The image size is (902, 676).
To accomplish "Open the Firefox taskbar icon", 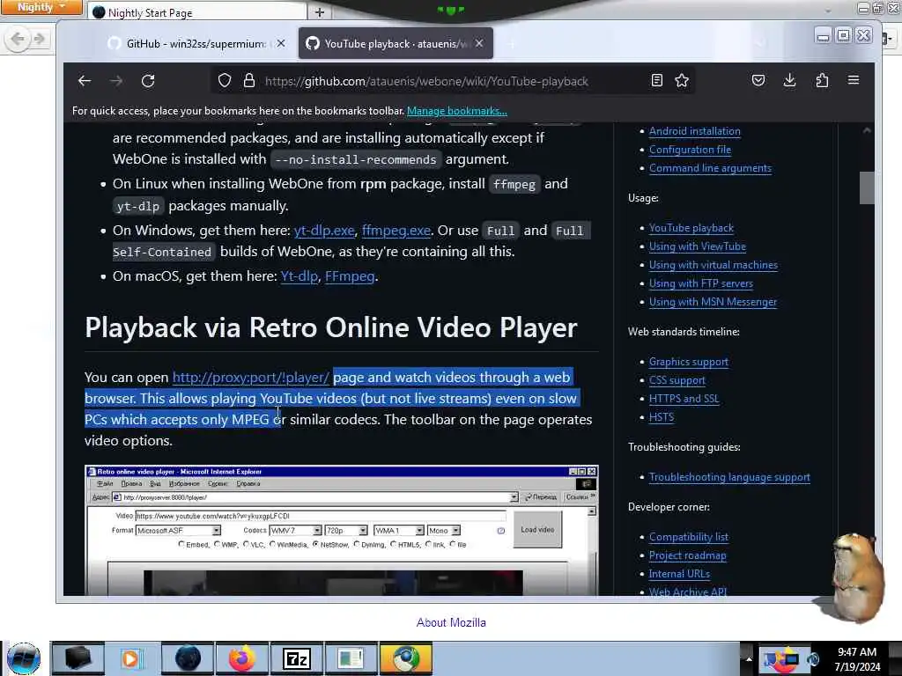I will (x=241, y=658).
